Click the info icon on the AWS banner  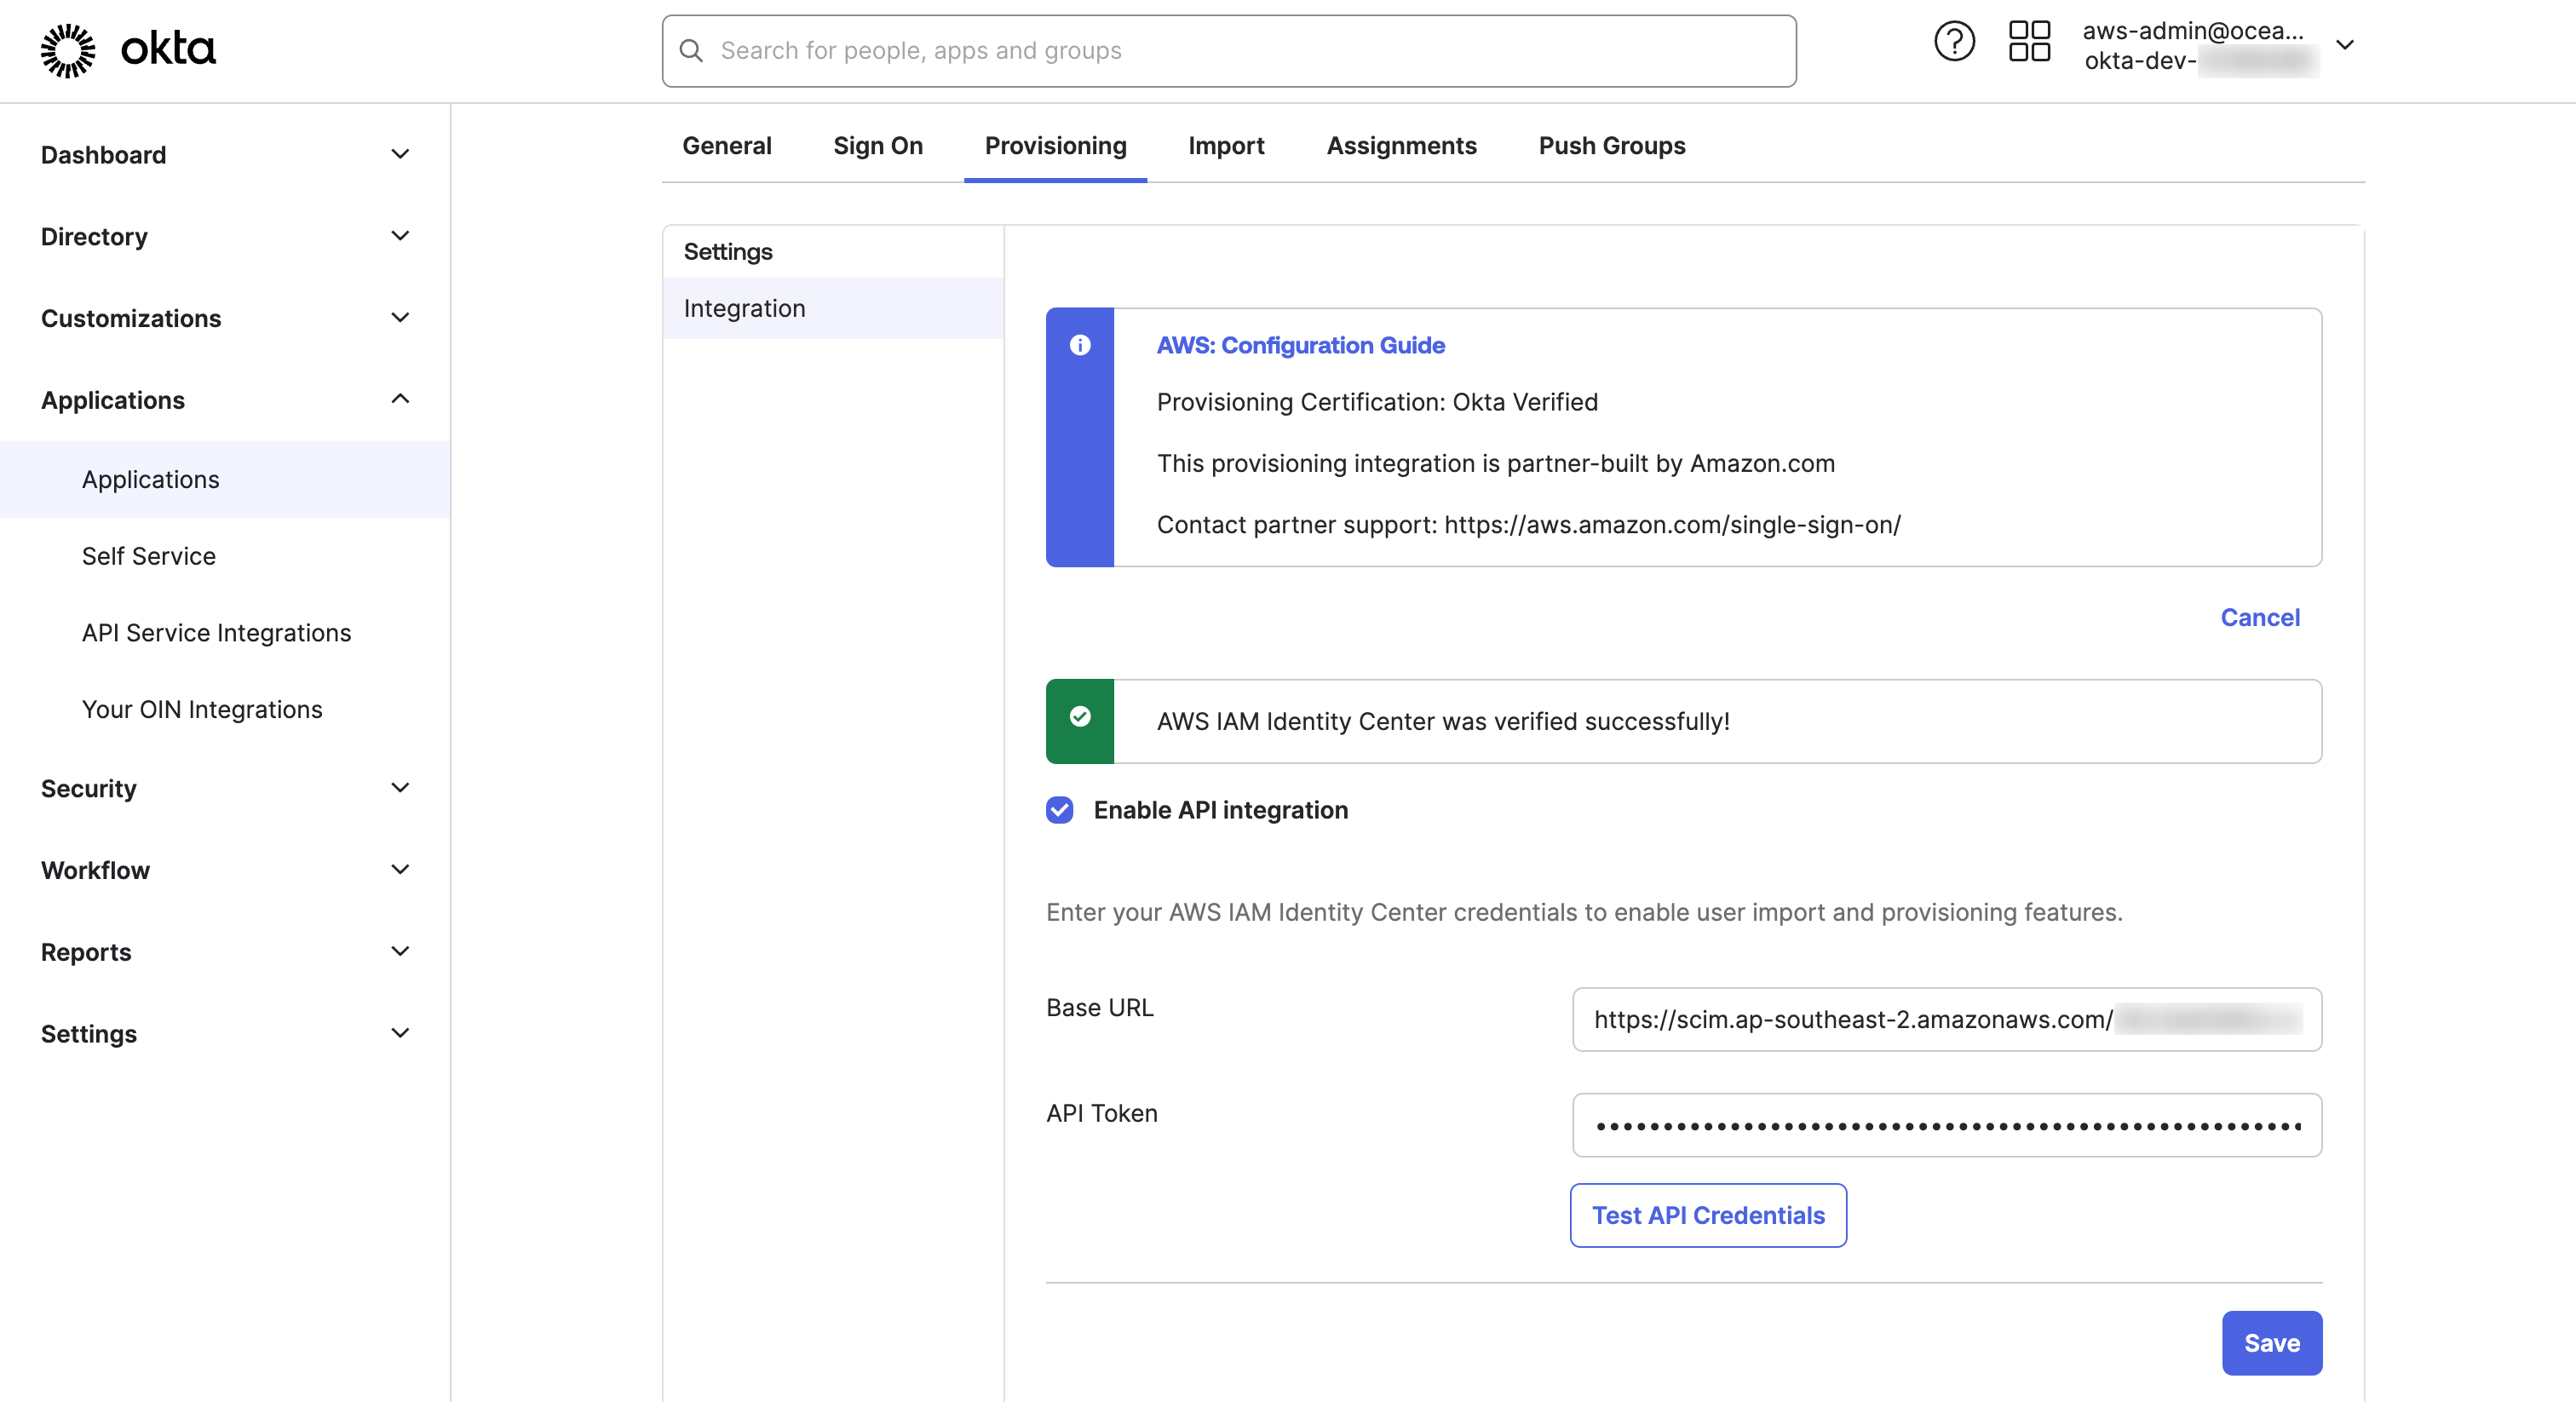tap(1079, 346)
